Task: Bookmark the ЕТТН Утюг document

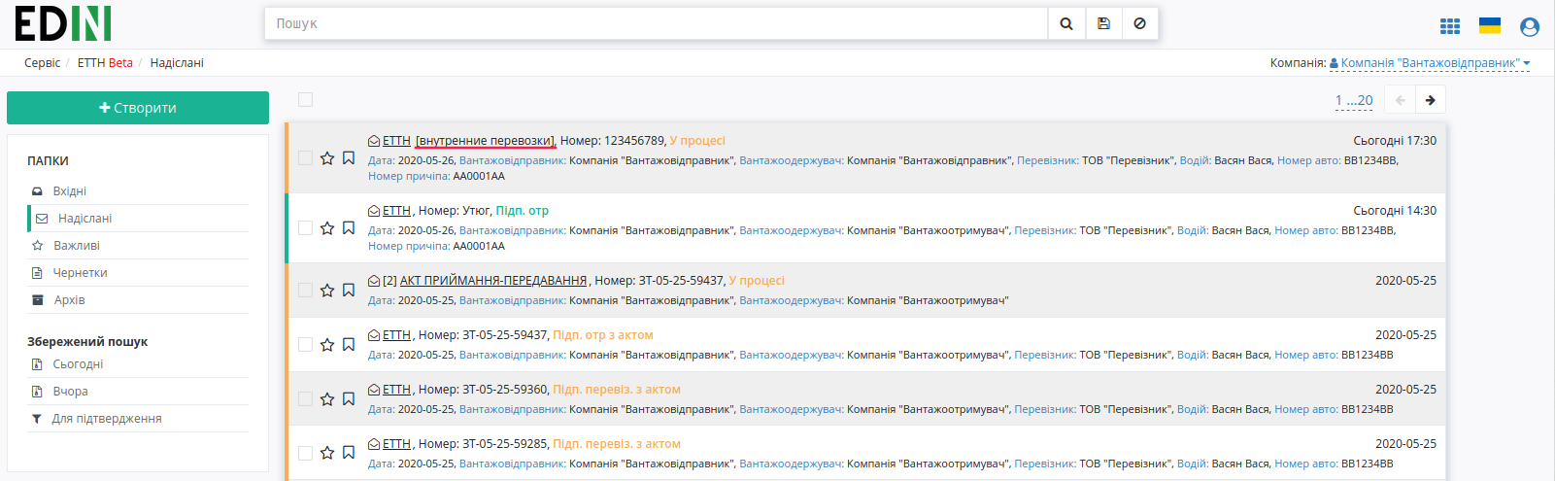Action: pos(349,228)
